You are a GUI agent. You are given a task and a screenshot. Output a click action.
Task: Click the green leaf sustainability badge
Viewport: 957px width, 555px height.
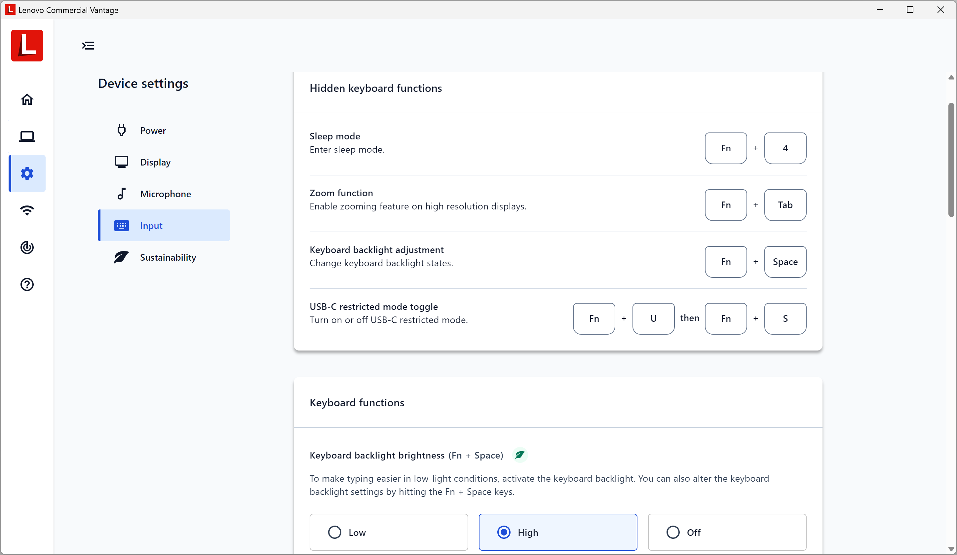pos(519,455)
